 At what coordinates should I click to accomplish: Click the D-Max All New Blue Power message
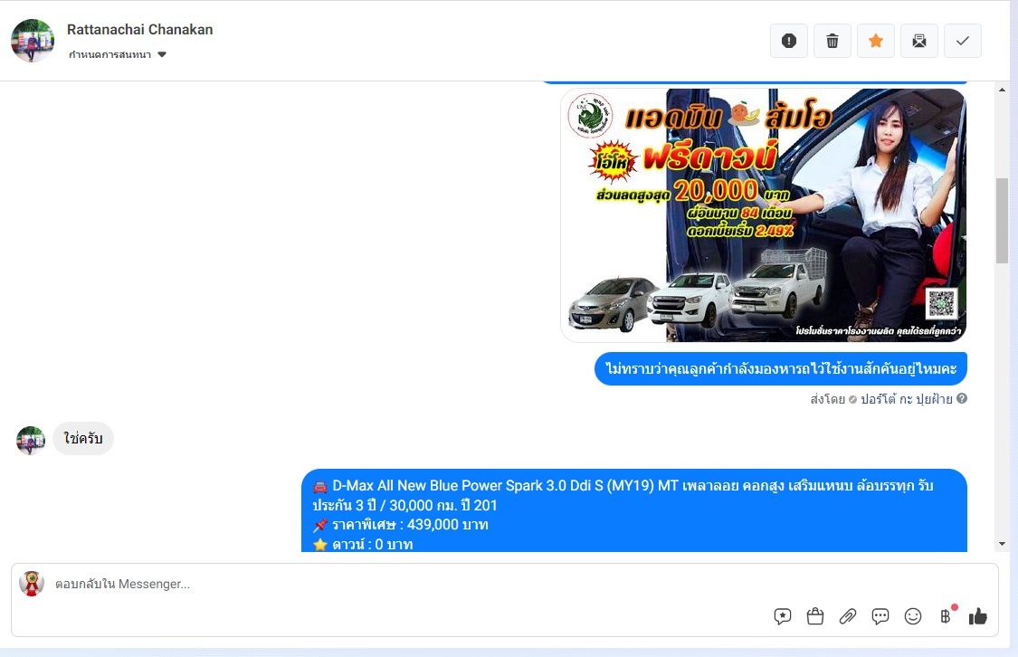[x=634, y=511]
